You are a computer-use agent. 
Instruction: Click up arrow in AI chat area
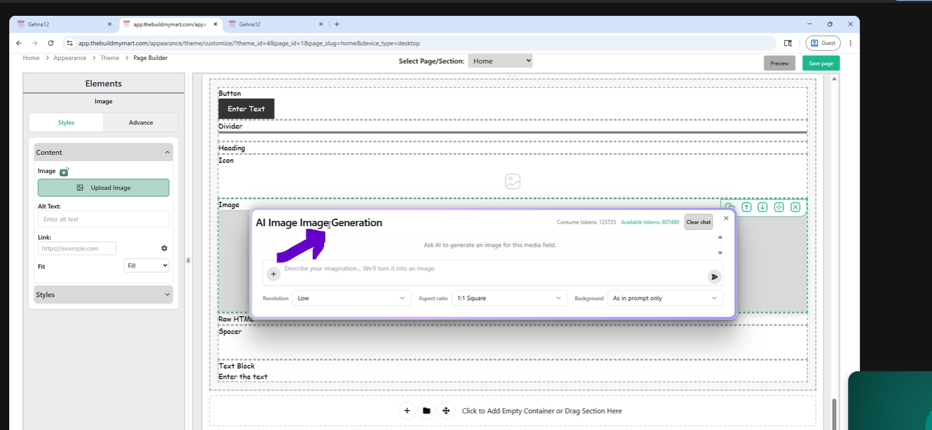point(720,237)
